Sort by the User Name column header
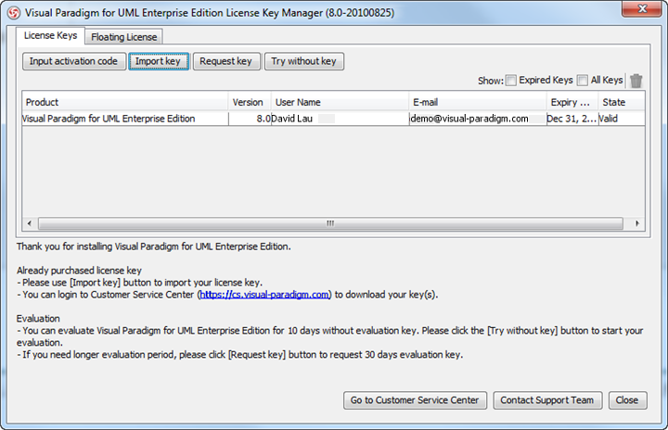This screenshot has width=668, height=430. tap(340, 102)
